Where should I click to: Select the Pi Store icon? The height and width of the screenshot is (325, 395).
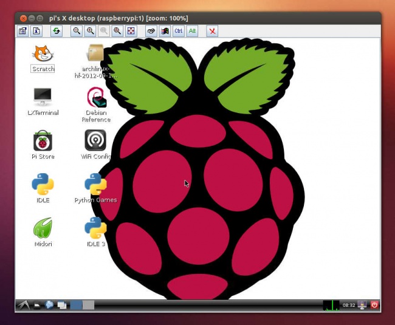[x=43, y=141]
